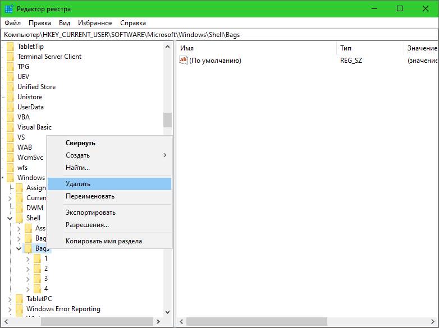Select the Windows Error Reporting folder icon

19,309
